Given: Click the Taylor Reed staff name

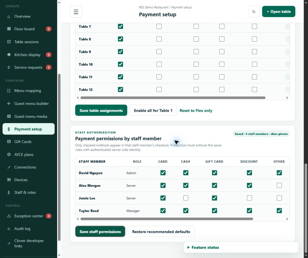Looking at the screenshot, I should tap(88, 211).
